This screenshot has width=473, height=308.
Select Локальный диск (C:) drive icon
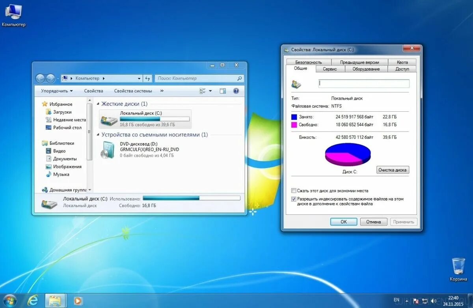[109, 120]
